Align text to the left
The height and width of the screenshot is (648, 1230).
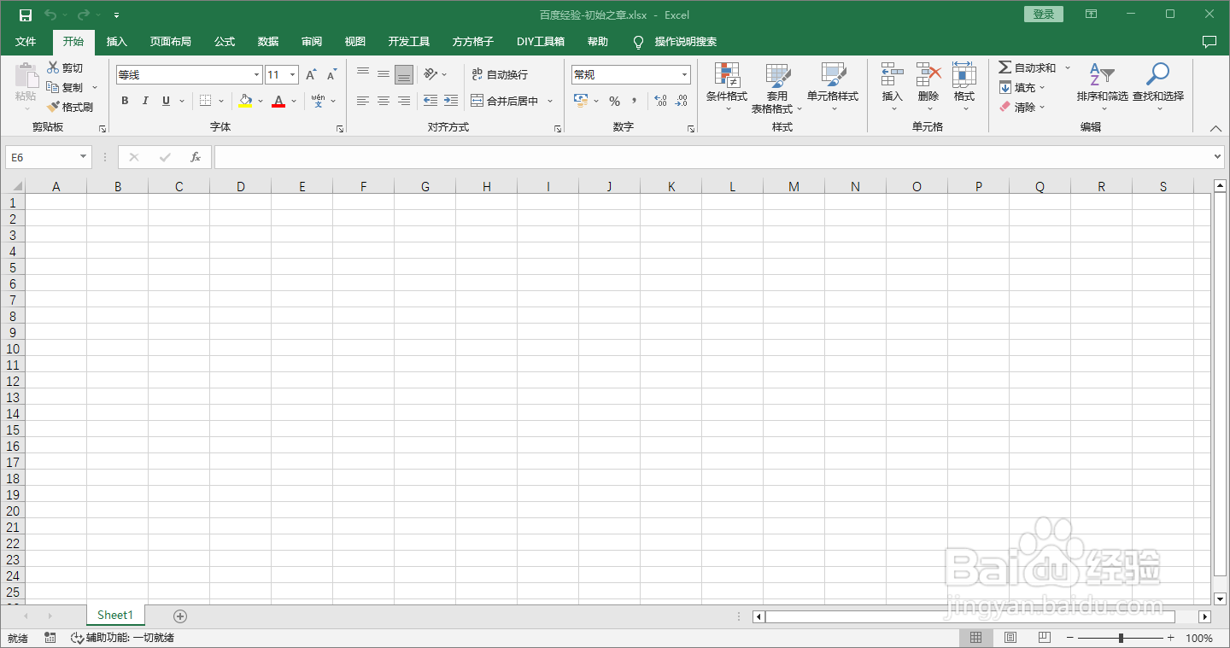click(363, 101)
